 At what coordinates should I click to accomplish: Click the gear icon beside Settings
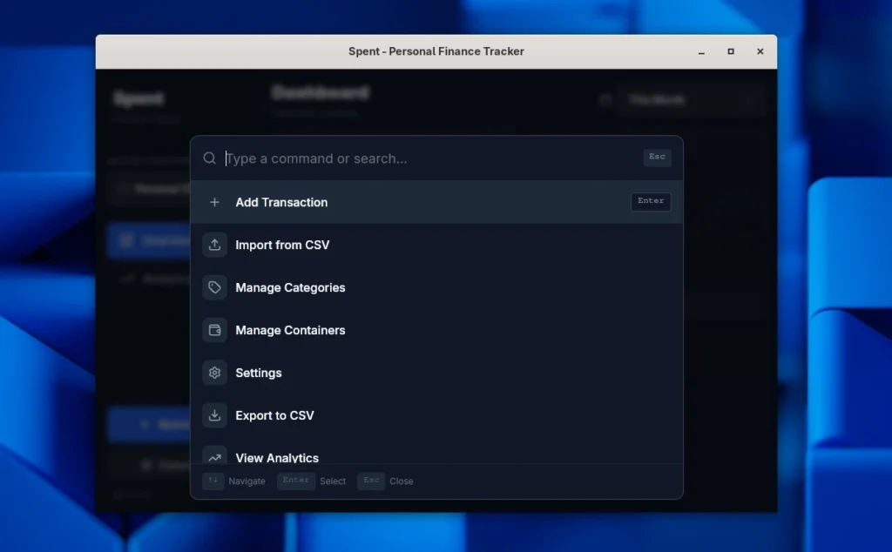(214, 373)
